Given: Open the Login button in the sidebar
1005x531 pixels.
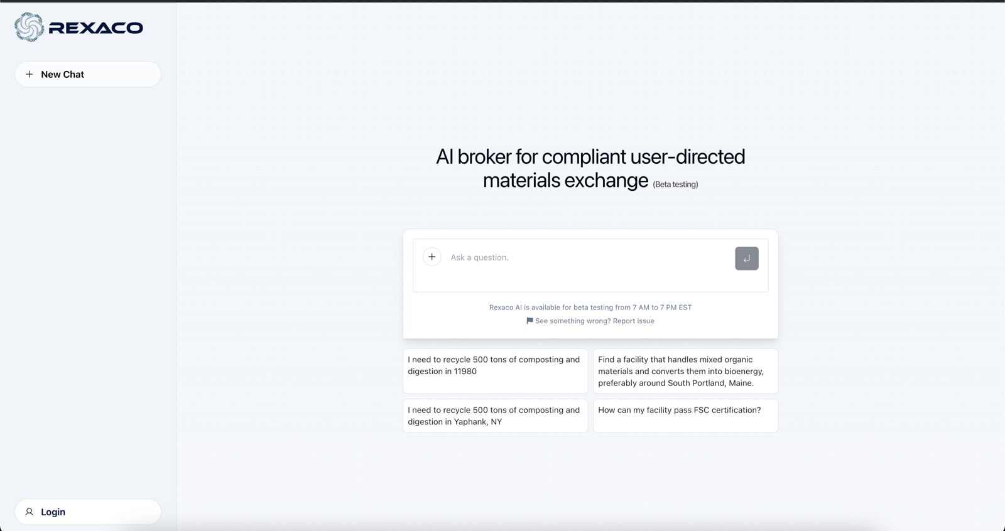Looking at the screenshot, I should pos(88,512).
